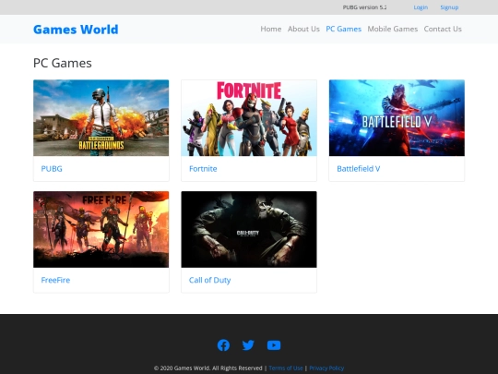This screenshot has width=498, height=374.
Task: Click the Call of Duty cover image
Action: pos(249,229)
